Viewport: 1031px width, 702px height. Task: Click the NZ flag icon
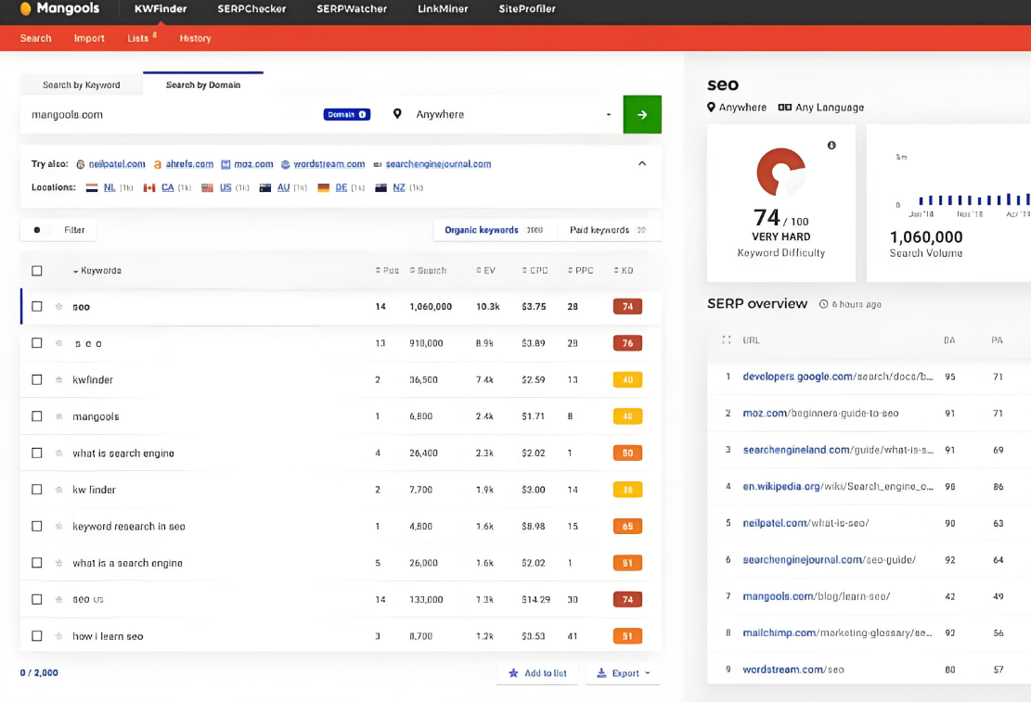pos(380,188)
